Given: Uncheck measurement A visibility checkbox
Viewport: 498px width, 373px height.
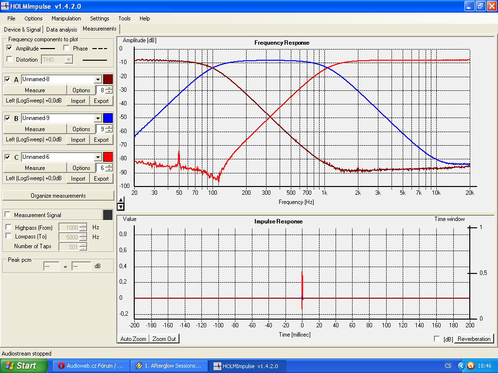Looking at the screenshot, I should coord(8,79).
